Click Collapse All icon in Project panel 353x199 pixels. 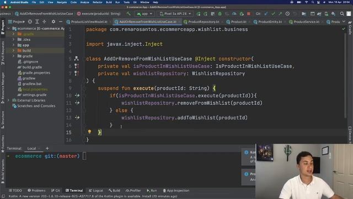click(44, 22)
